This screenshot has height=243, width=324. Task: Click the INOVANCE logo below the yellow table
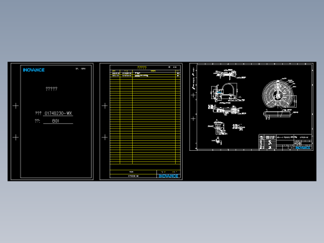[x=168, y=176]
